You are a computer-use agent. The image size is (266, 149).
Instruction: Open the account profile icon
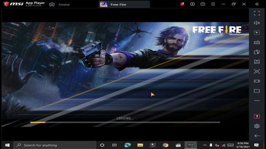pos(192,4)
